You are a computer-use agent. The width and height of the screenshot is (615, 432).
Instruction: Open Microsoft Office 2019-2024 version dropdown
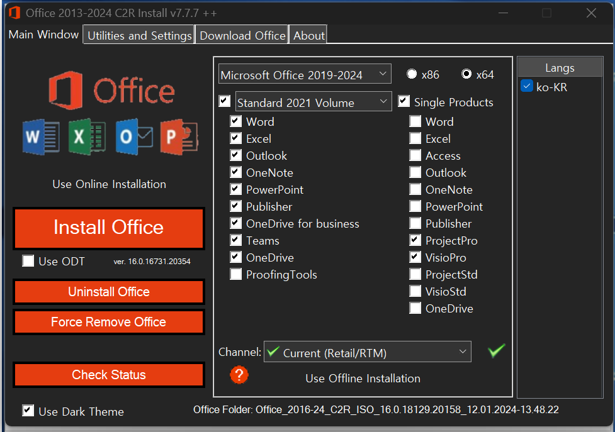[305, 74]
